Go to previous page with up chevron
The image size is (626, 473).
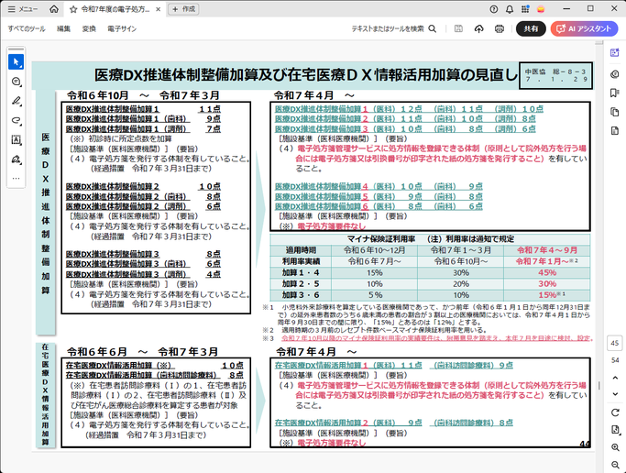coord(615,378)
